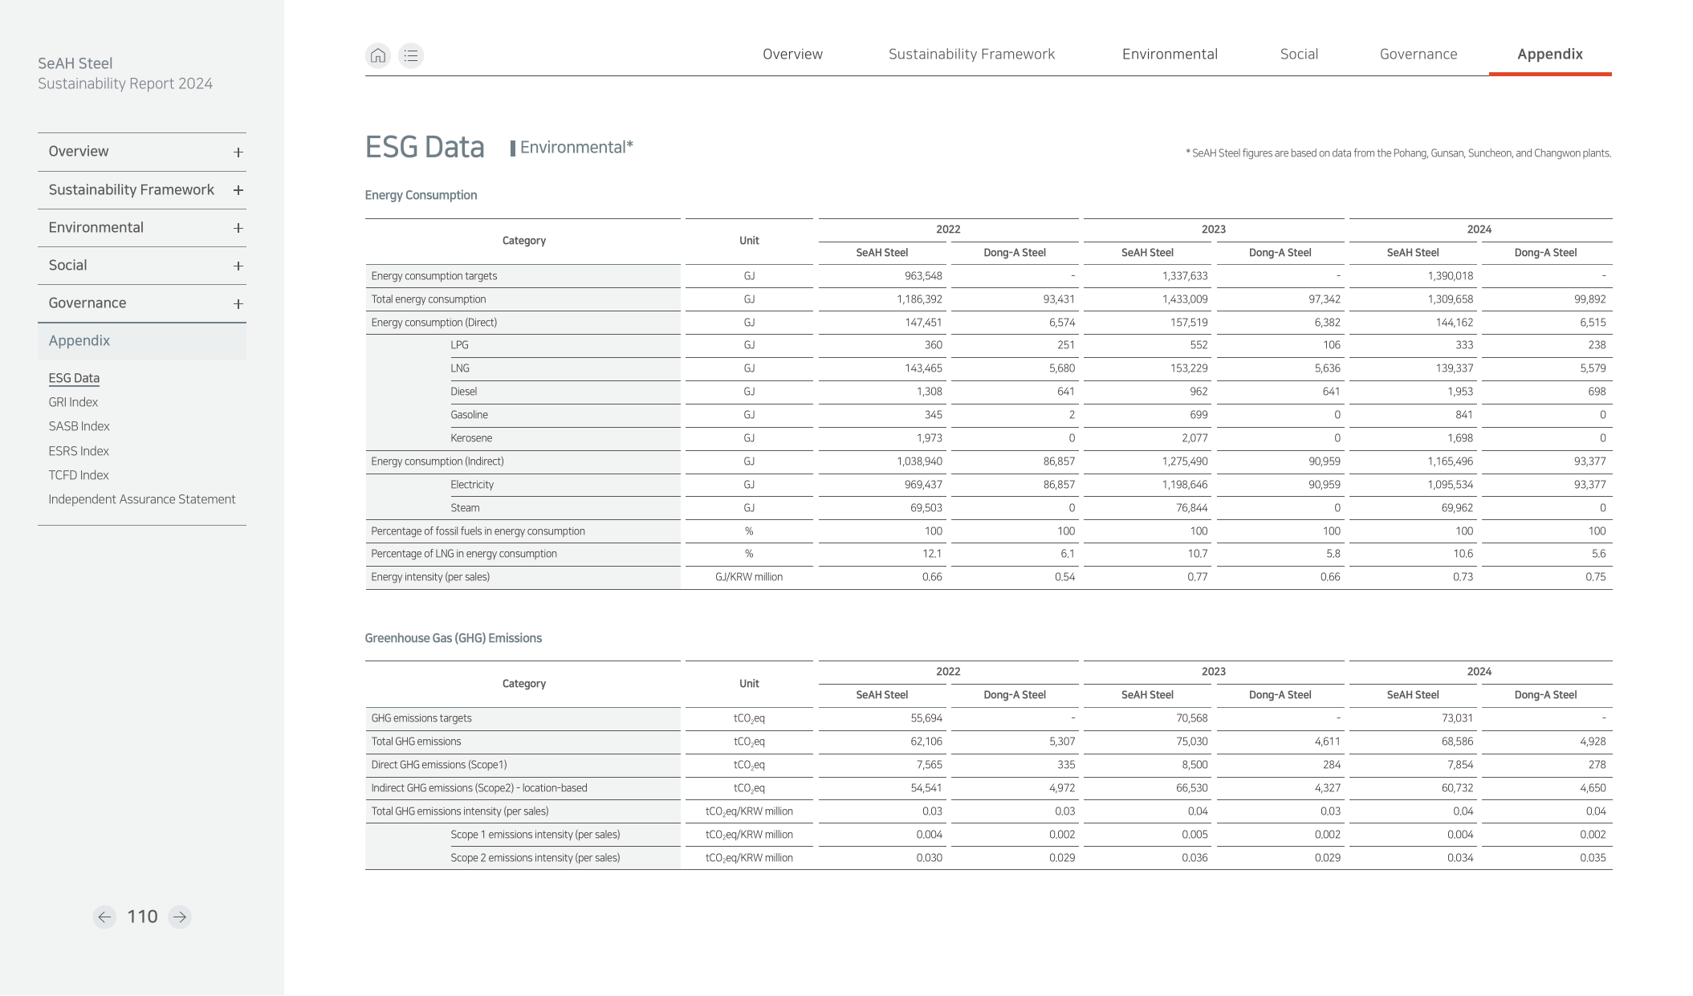Select the Total energy consumption row label
This screenshot has height=996, width=1693.
tap(429, 299)
